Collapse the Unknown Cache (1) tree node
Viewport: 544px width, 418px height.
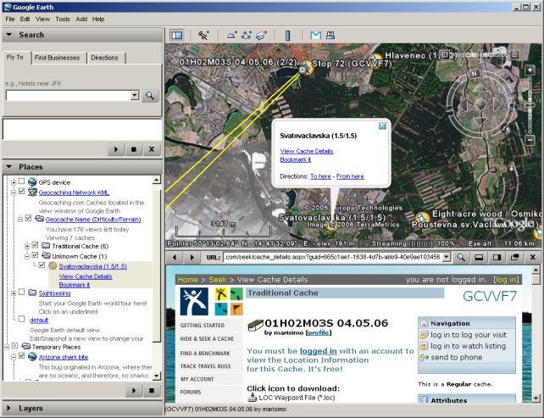[27, 256]
